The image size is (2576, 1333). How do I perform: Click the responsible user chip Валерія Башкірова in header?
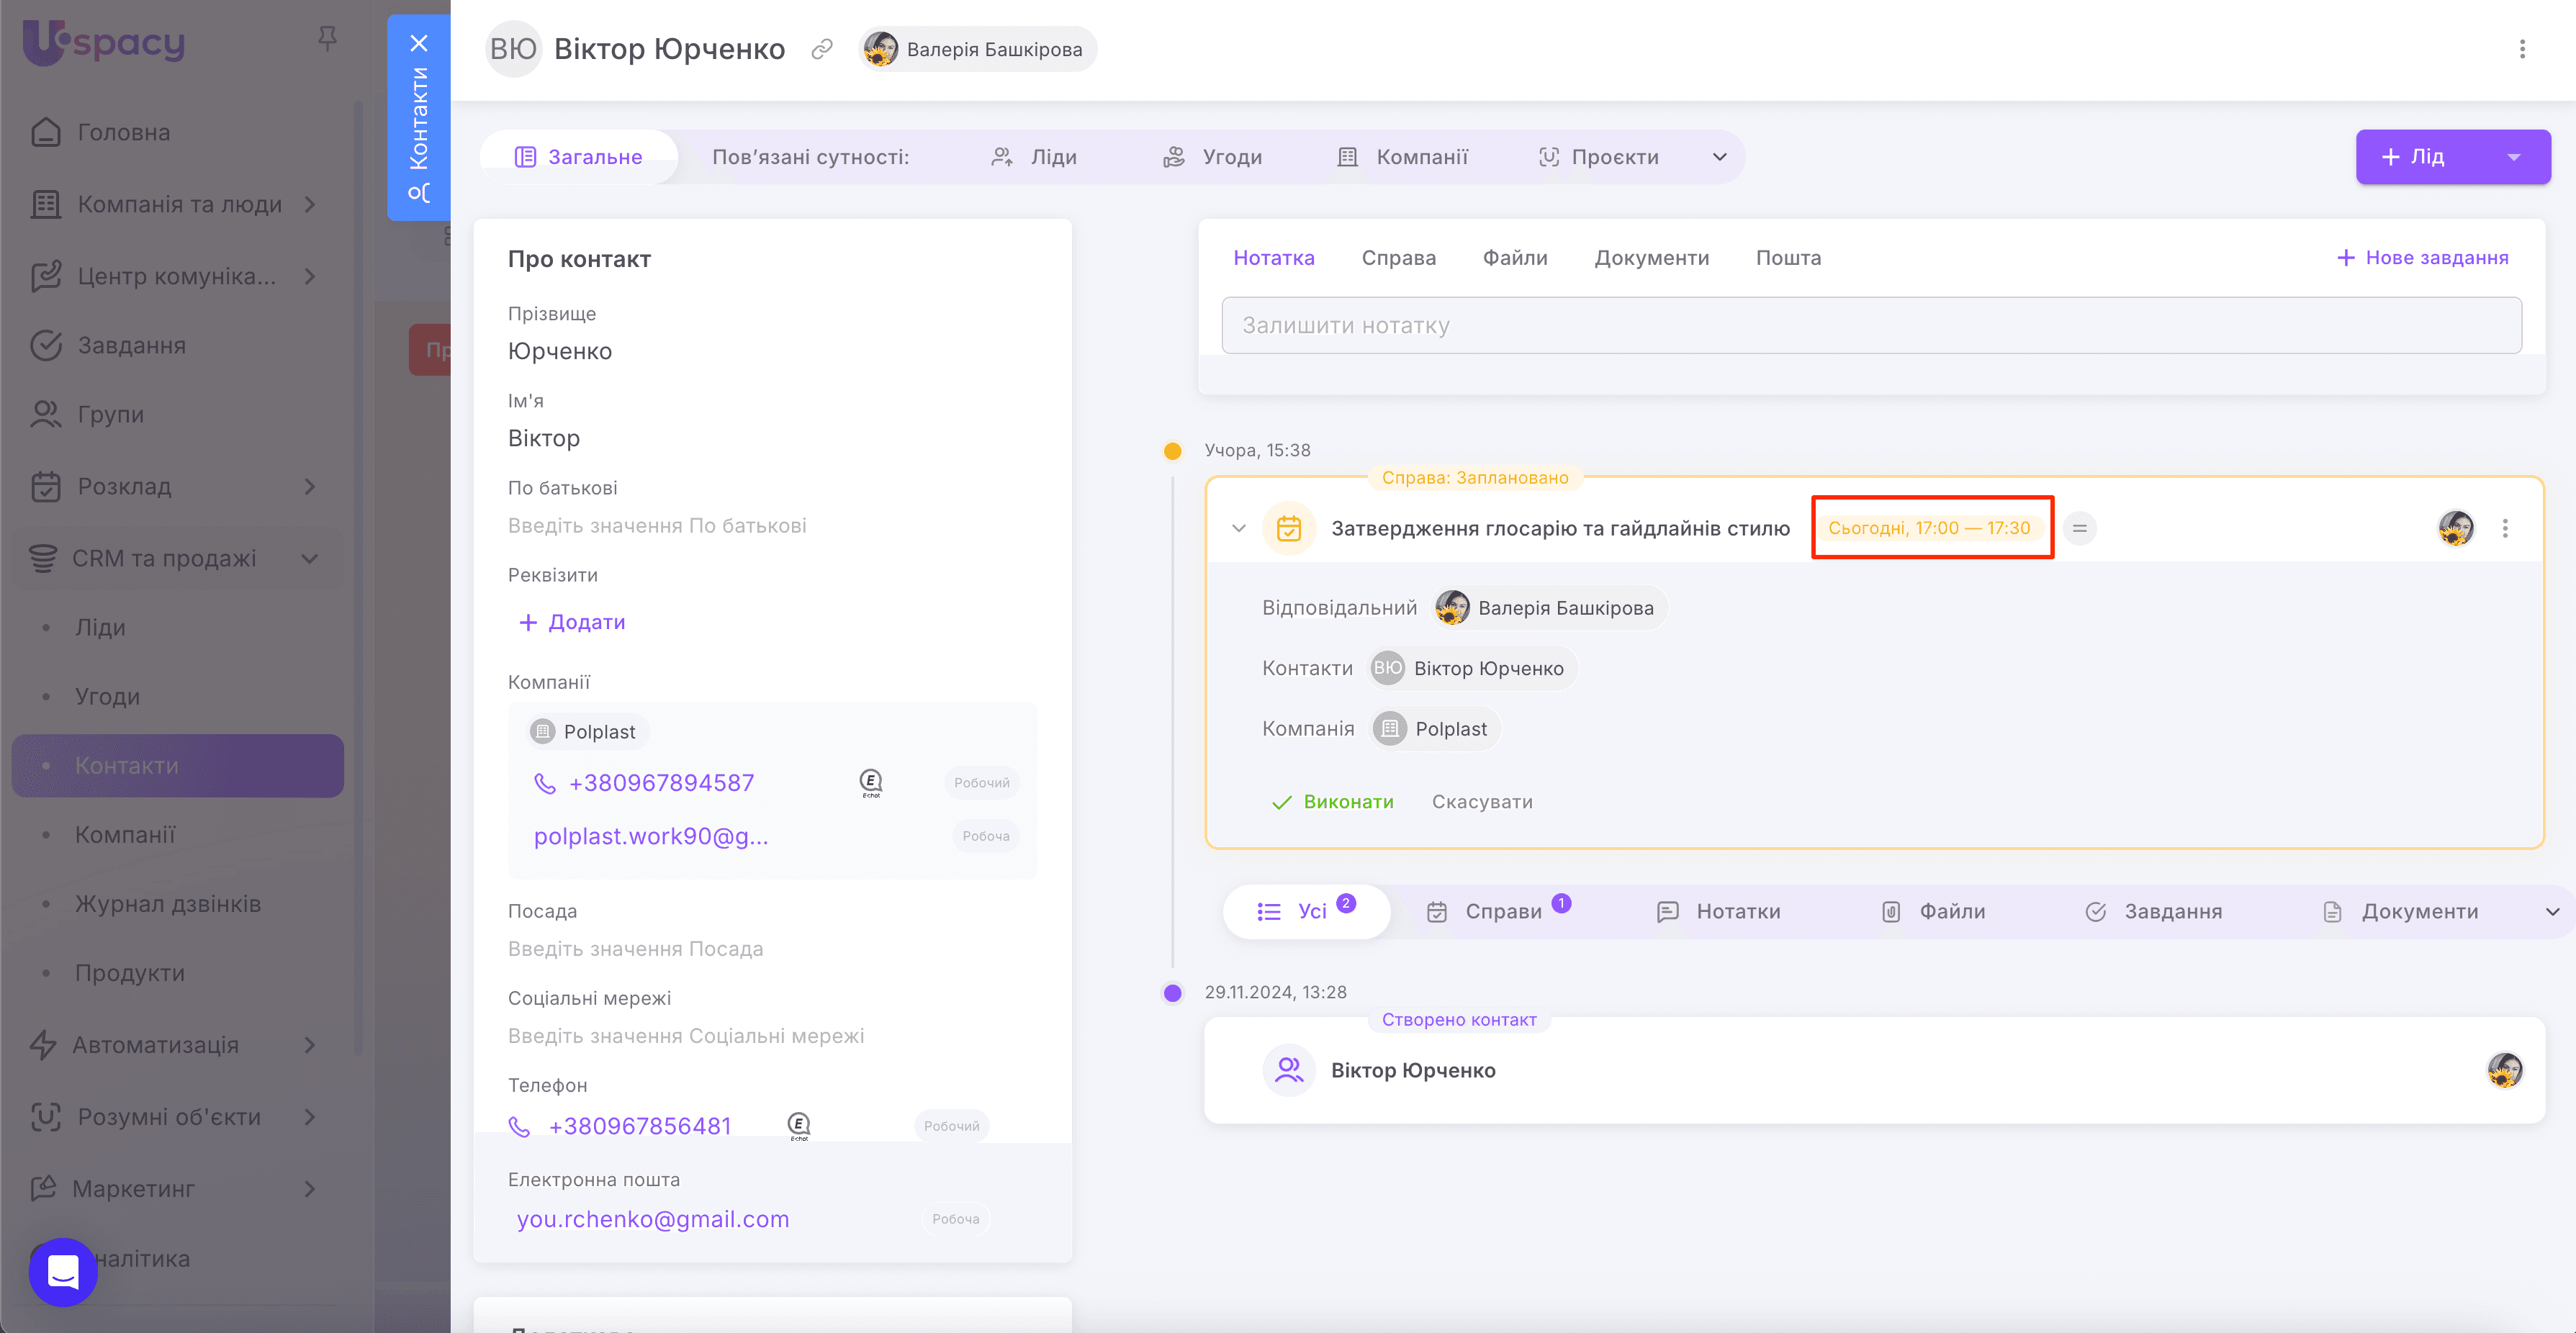click(x=977, y=49)
